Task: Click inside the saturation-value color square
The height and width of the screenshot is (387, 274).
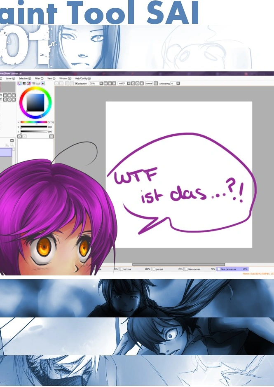Action: click(x=35, y=103)
